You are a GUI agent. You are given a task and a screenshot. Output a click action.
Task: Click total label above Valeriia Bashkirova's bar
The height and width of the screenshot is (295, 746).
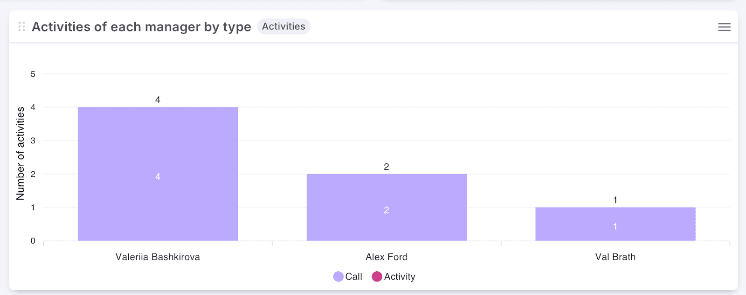pyautogui.click(x=158, y=100)
